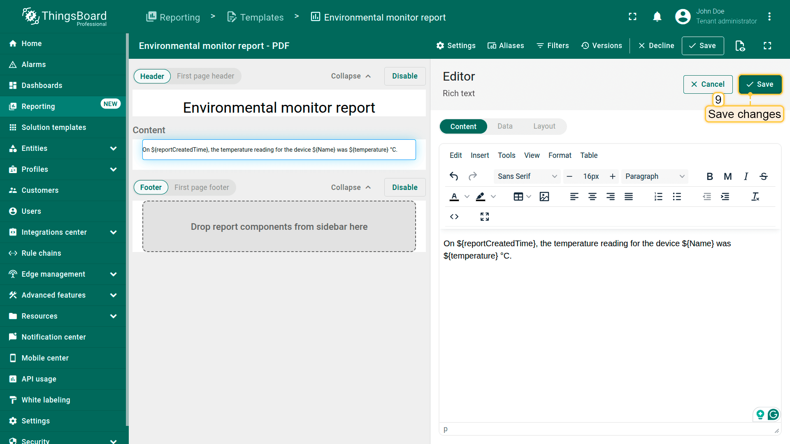Switch to the Layout tab

[x=544, y=126]
